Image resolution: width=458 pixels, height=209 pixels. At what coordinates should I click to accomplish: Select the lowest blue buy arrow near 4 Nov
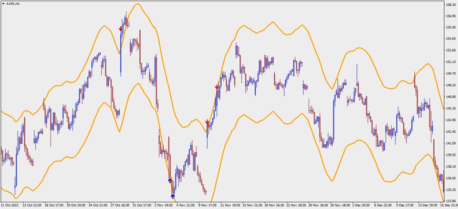(173, 196)
